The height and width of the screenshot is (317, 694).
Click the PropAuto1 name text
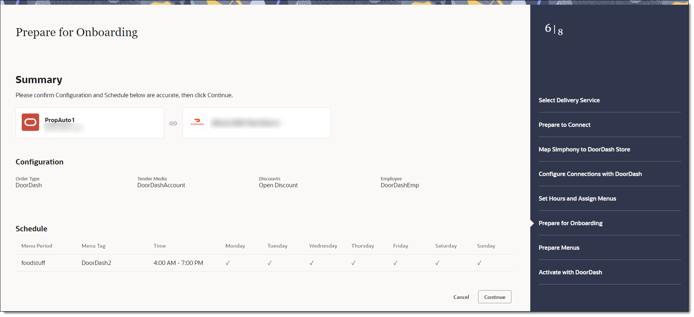[x=60, y=120]
